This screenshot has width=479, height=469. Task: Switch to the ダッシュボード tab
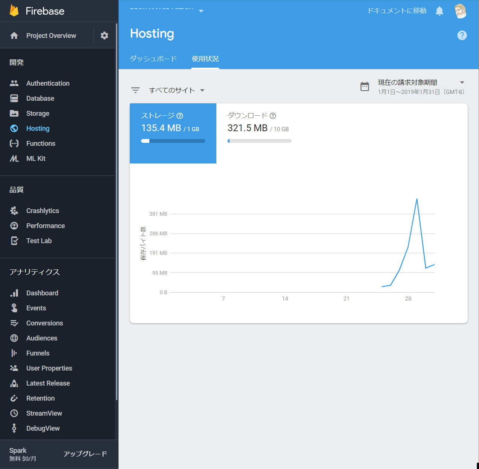[x=153, y=59]
